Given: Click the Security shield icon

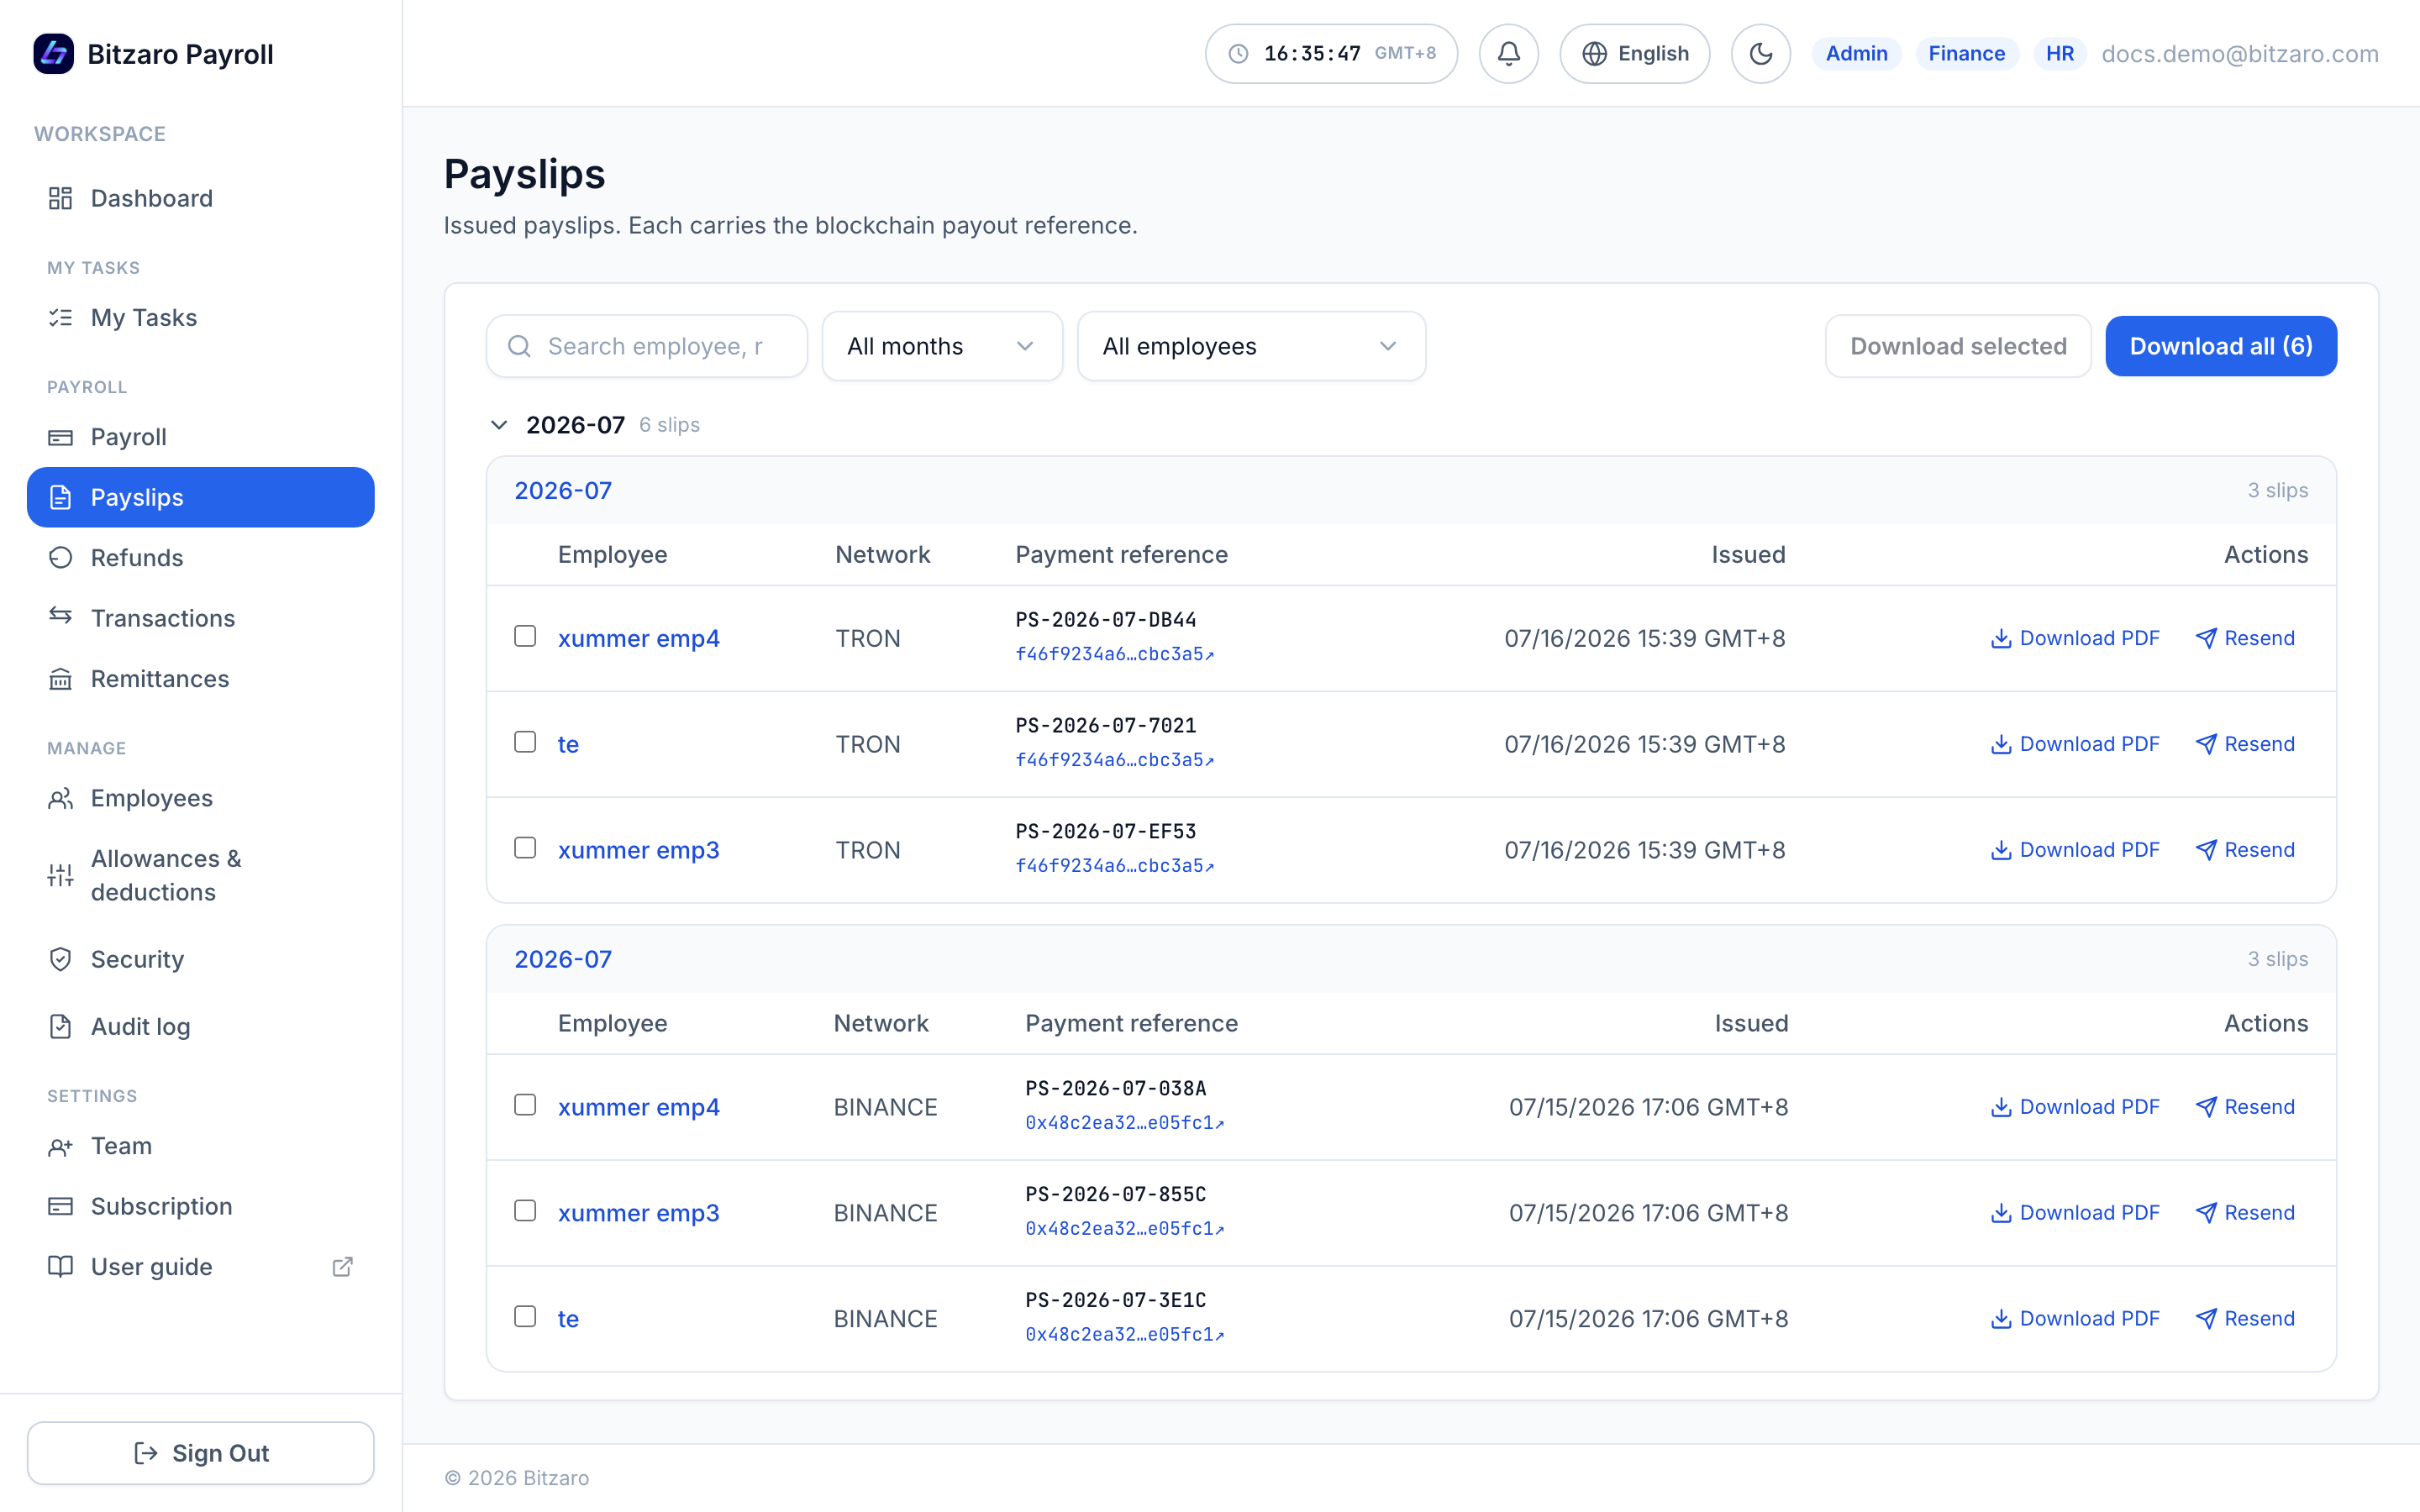Looking at the screenshot, I should [60, 959].
